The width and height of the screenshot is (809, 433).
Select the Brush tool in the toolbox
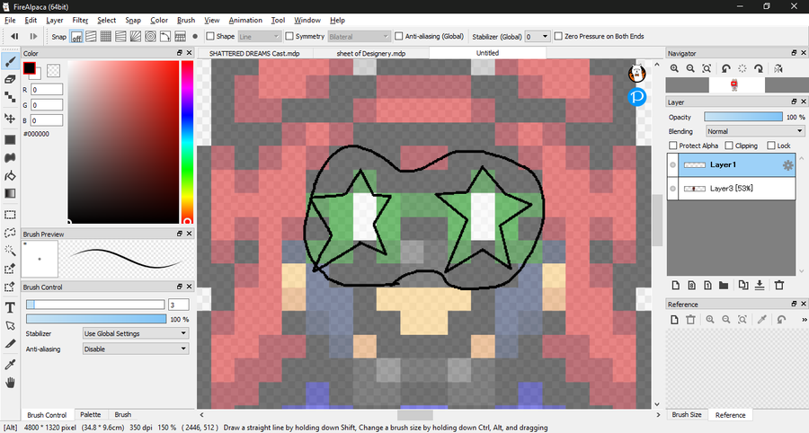10,62
